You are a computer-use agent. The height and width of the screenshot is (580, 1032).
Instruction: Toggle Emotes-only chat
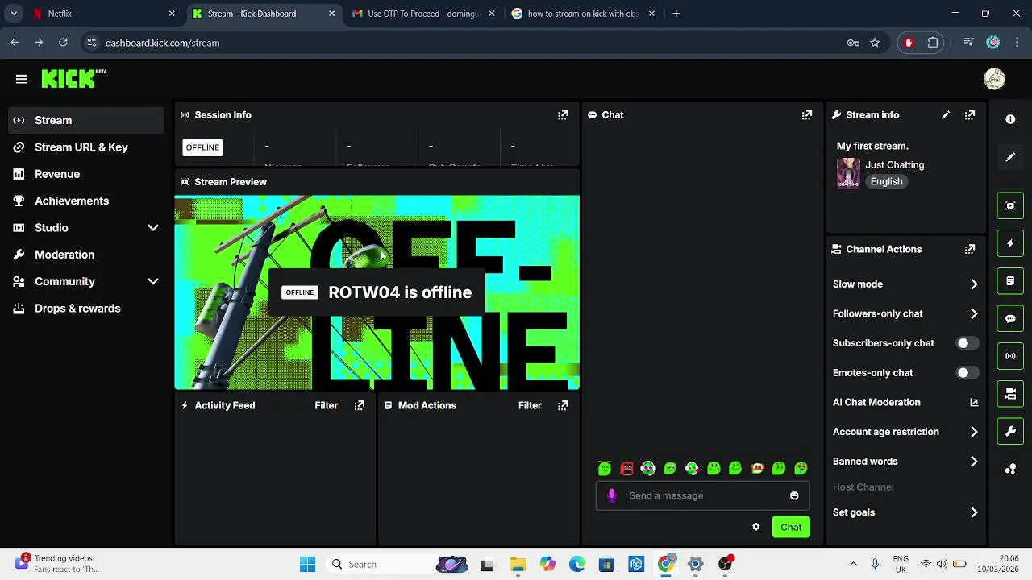[967, 373]
